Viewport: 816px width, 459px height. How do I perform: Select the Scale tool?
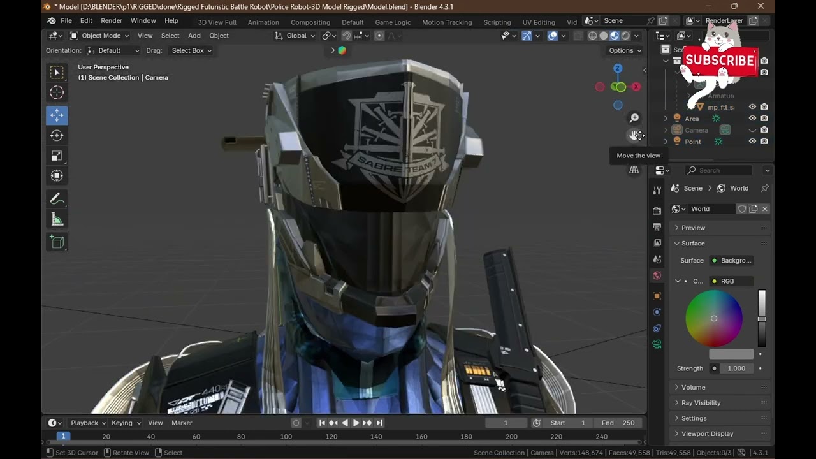[57, 156]
